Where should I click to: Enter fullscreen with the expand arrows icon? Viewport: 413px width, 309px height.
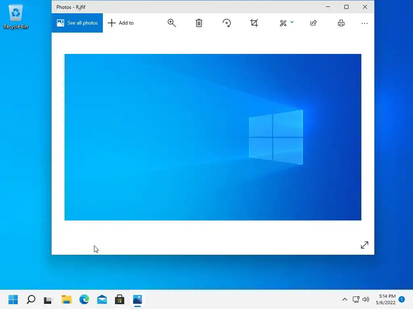click(x=365, y=245)
